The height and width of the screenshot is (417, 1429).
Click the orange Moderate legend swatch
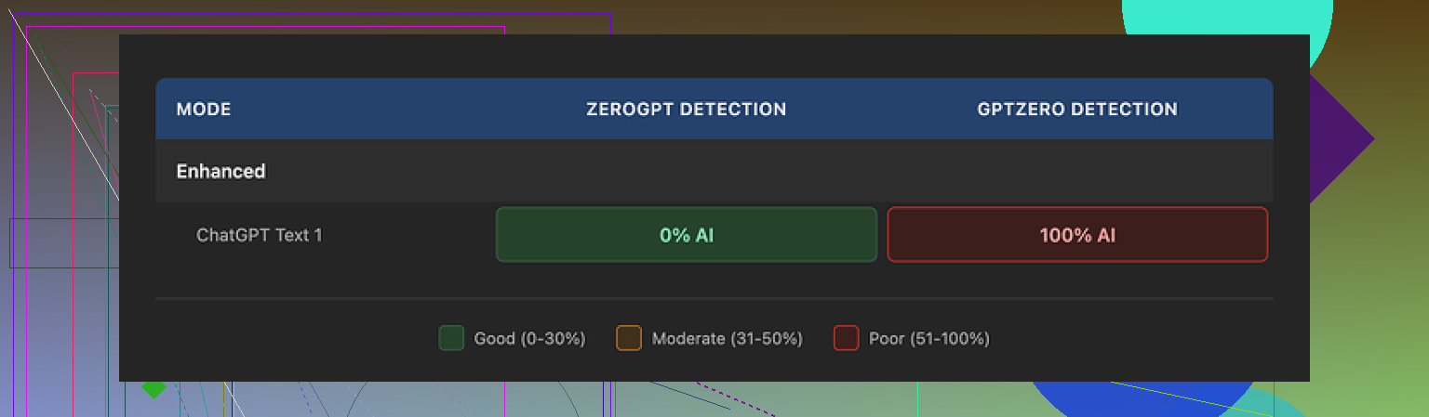(x=629, y=338)
